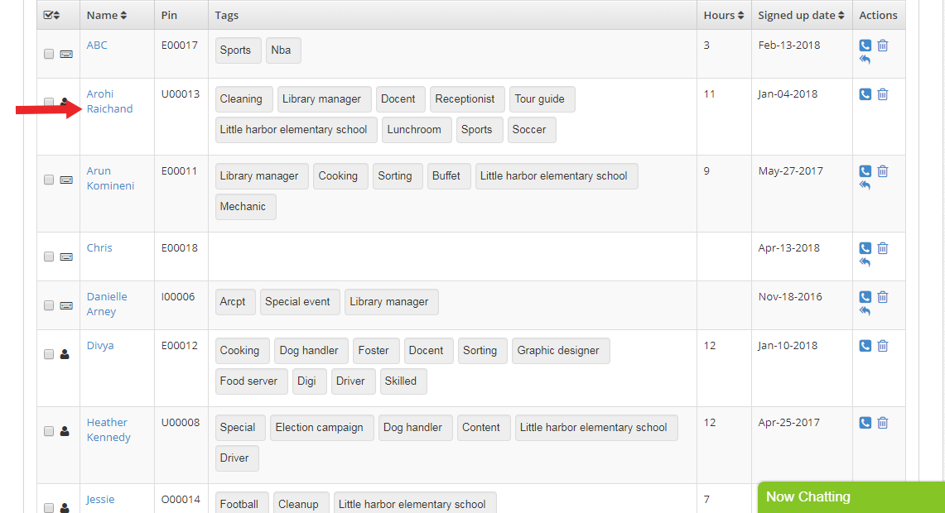Open the Chris volunteer link
The image size is (945, 513).
coord(99,248)
